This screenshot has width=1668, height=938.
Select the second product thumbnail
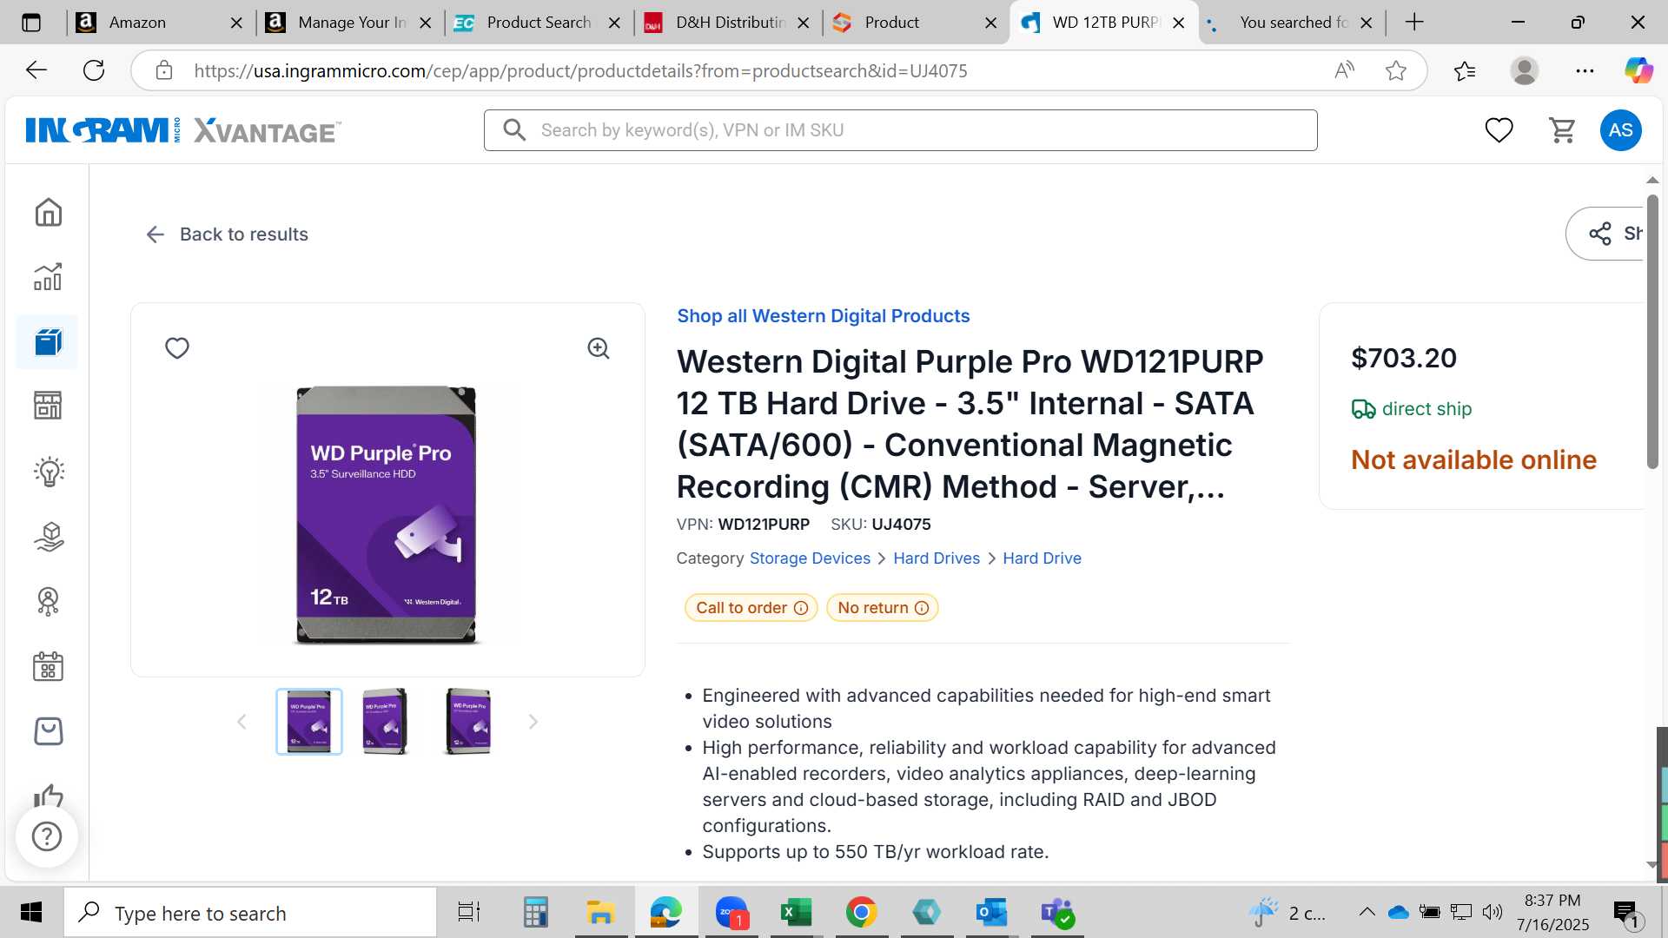click(x=386, y=722)
